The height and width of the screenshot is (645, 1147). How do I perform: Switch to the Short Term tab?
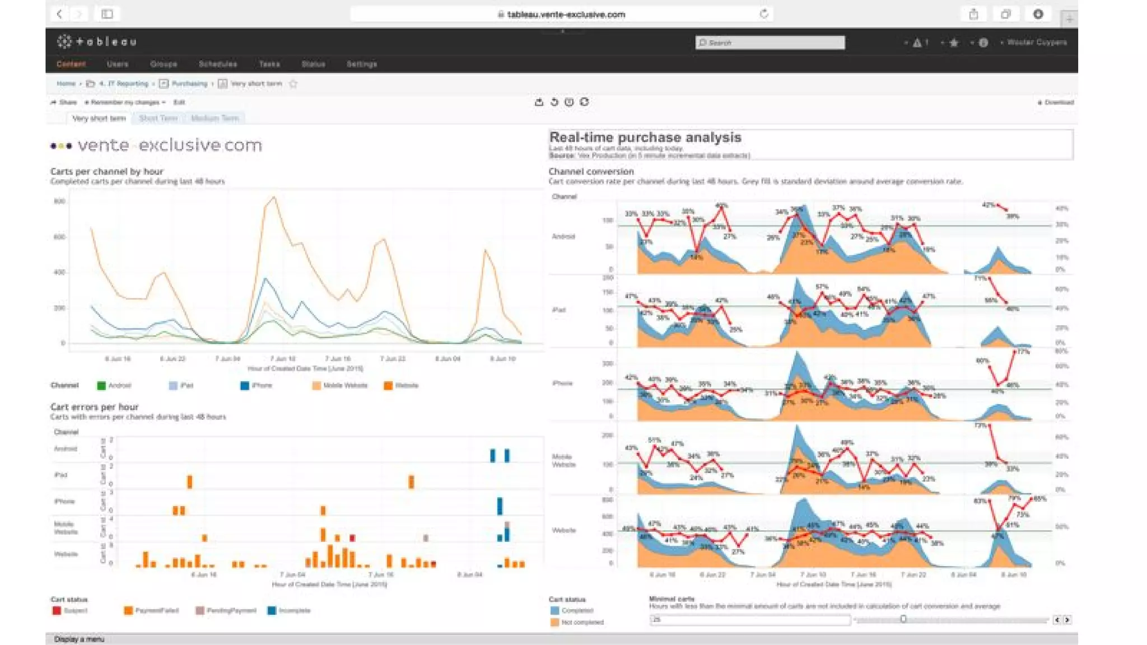[158, 118]
